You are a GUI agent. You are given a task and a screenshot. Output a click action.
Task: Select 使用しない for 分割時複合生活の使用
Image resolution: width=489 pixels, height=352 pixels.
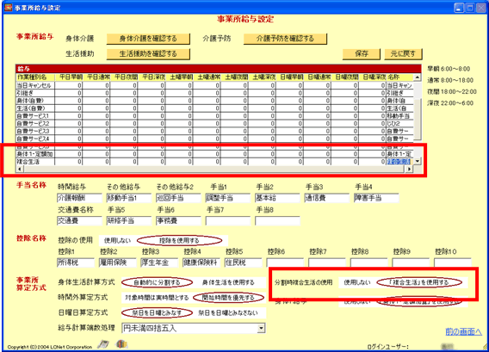click(x=357, y=282)
